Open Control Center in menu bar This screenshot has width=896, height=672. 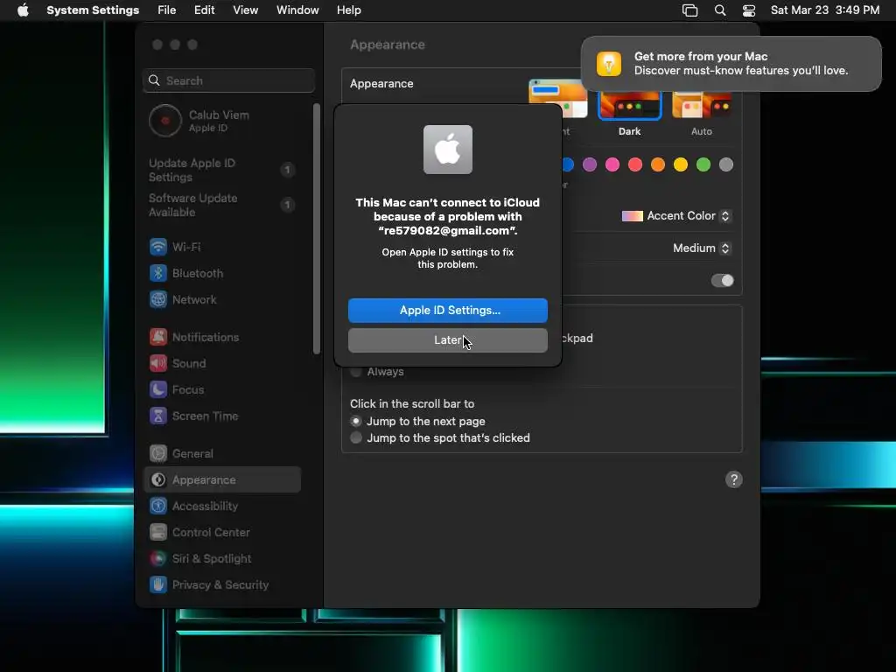pos(749,10)
